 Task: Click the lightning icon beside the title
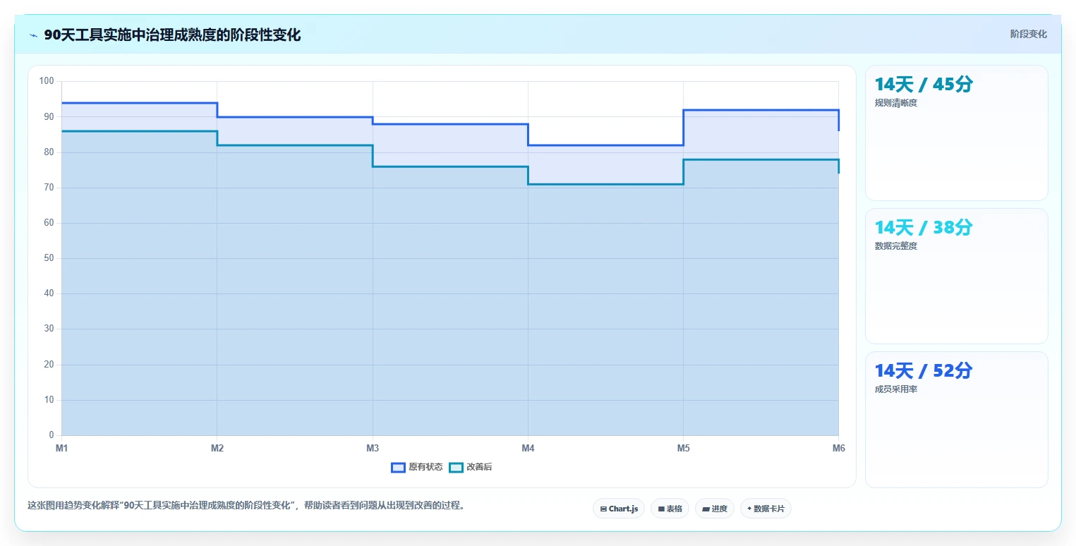tap(33, 35)
